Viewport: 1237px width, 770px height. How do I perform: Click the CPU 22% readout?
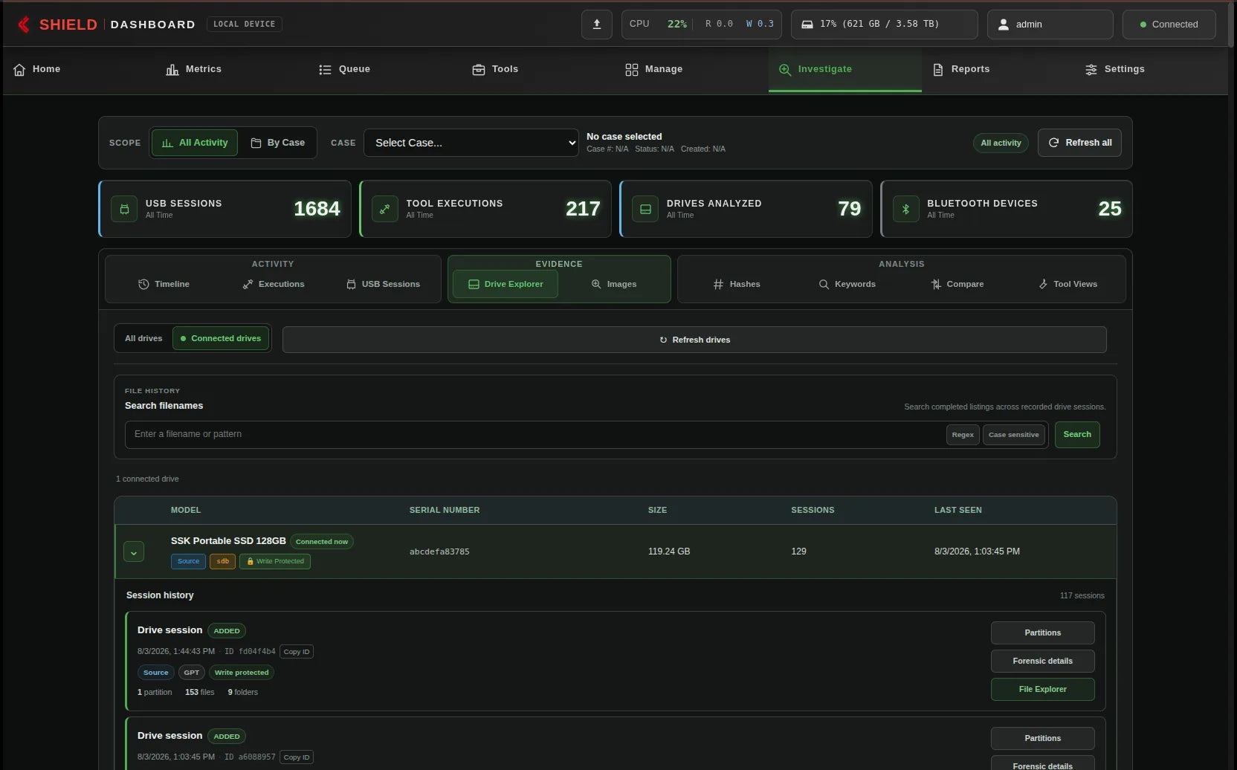(658, 25)
